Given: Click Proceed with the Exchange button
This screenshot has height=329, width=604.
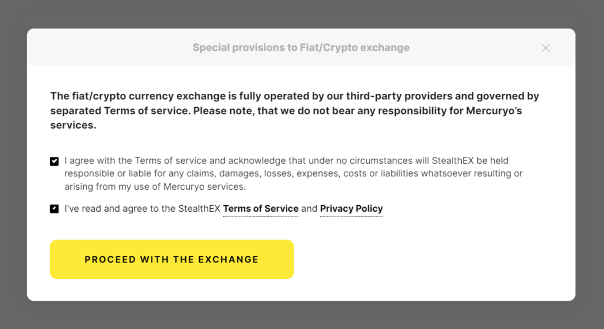Looking at the screenshot, I should click(172, 259).
